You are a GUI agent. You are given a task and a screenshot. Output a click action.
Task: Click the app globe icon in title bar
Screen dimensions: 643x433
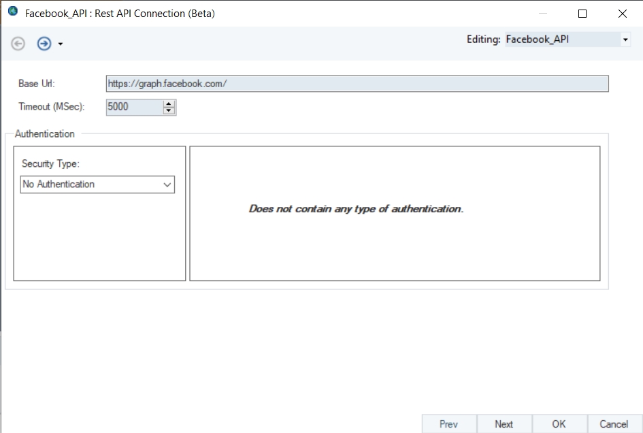point(13,12)
